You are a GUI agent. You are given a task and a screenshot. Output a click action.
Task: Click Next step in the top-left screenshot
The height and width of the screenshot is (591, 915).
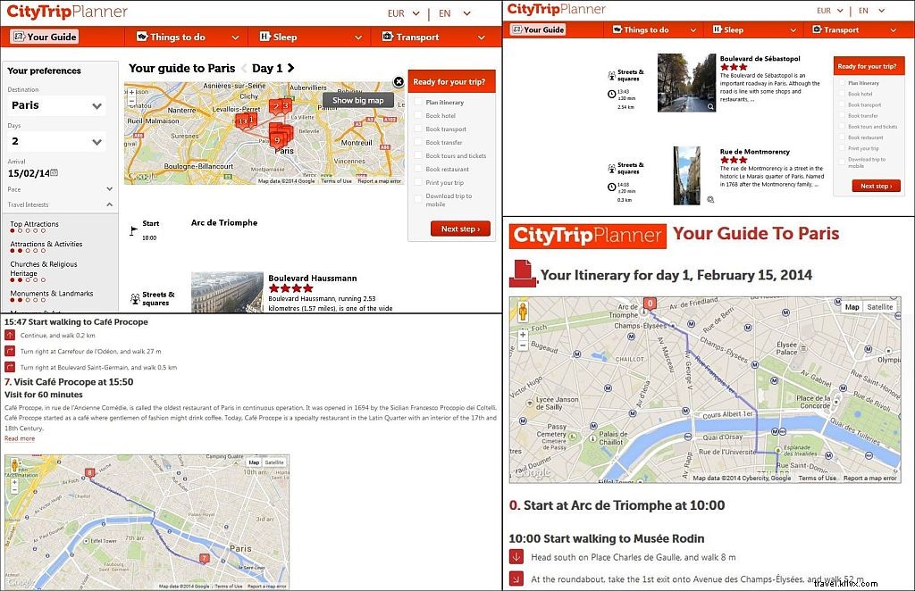pos(460,229)
